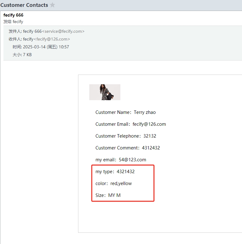Click recipient address fecify@126.com in header
The image size is (242, 244).
[x=52, y=39]
